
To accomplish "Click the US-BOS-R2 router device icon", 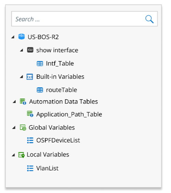I will [x=22, y=37].
